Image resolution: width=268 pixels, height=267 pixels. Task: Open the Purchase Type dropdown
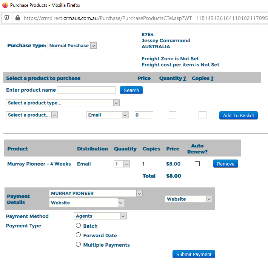click(x=72, y=46)
